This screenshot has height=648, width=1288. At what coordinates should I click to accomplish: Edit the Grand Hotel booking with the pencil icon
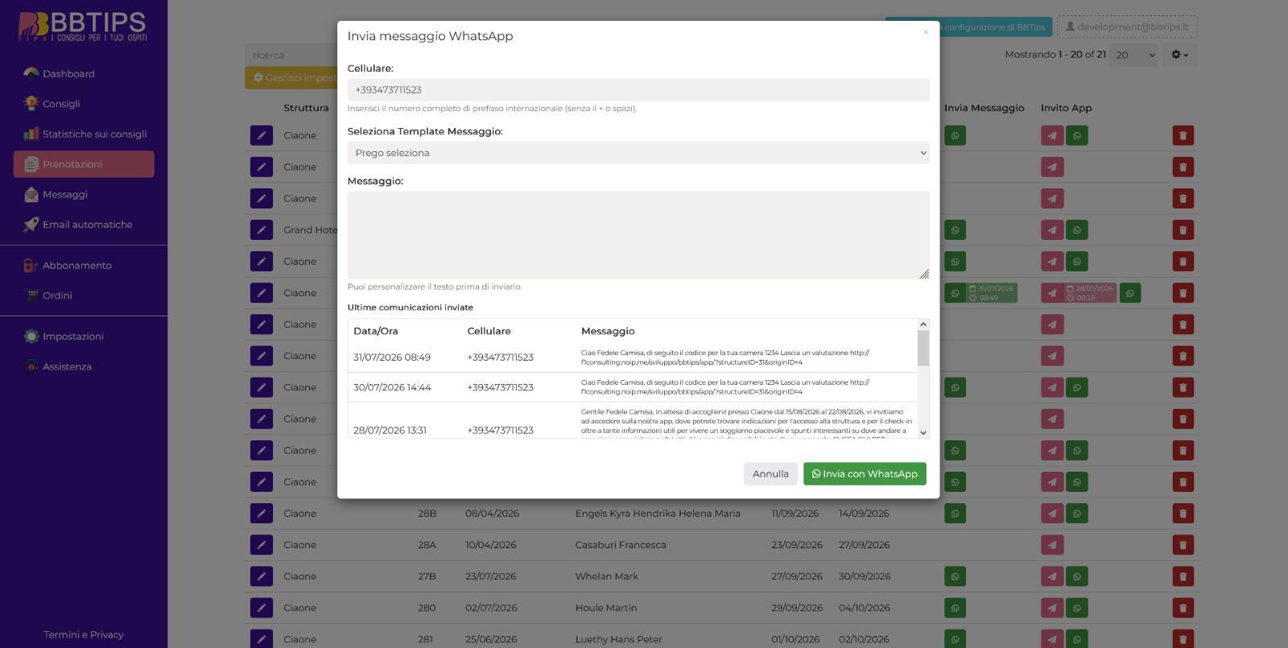262,230
